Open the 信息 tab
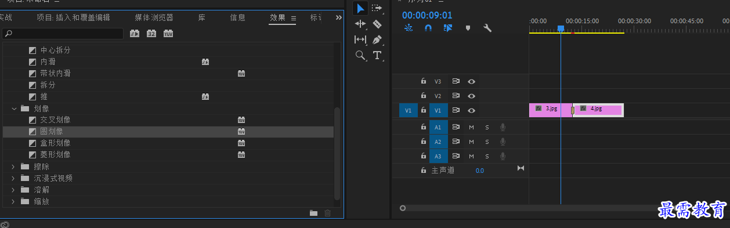 [x=238, y=17]
